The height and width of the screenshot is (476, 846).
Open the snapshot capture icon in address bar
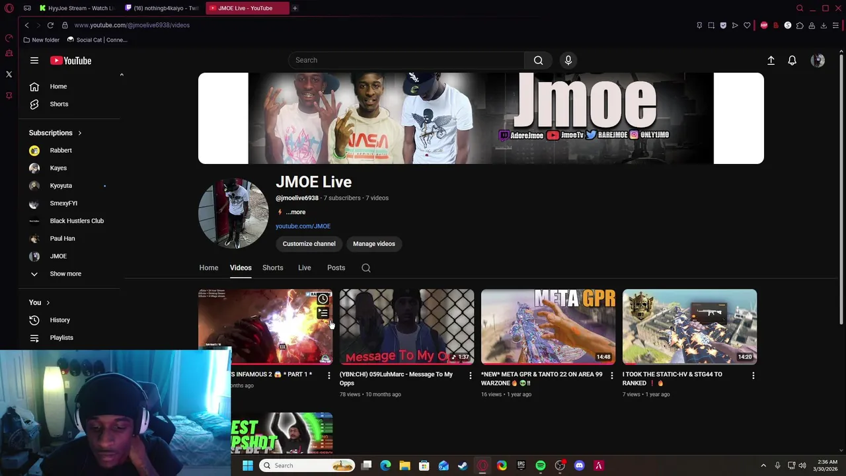(711, 25)
